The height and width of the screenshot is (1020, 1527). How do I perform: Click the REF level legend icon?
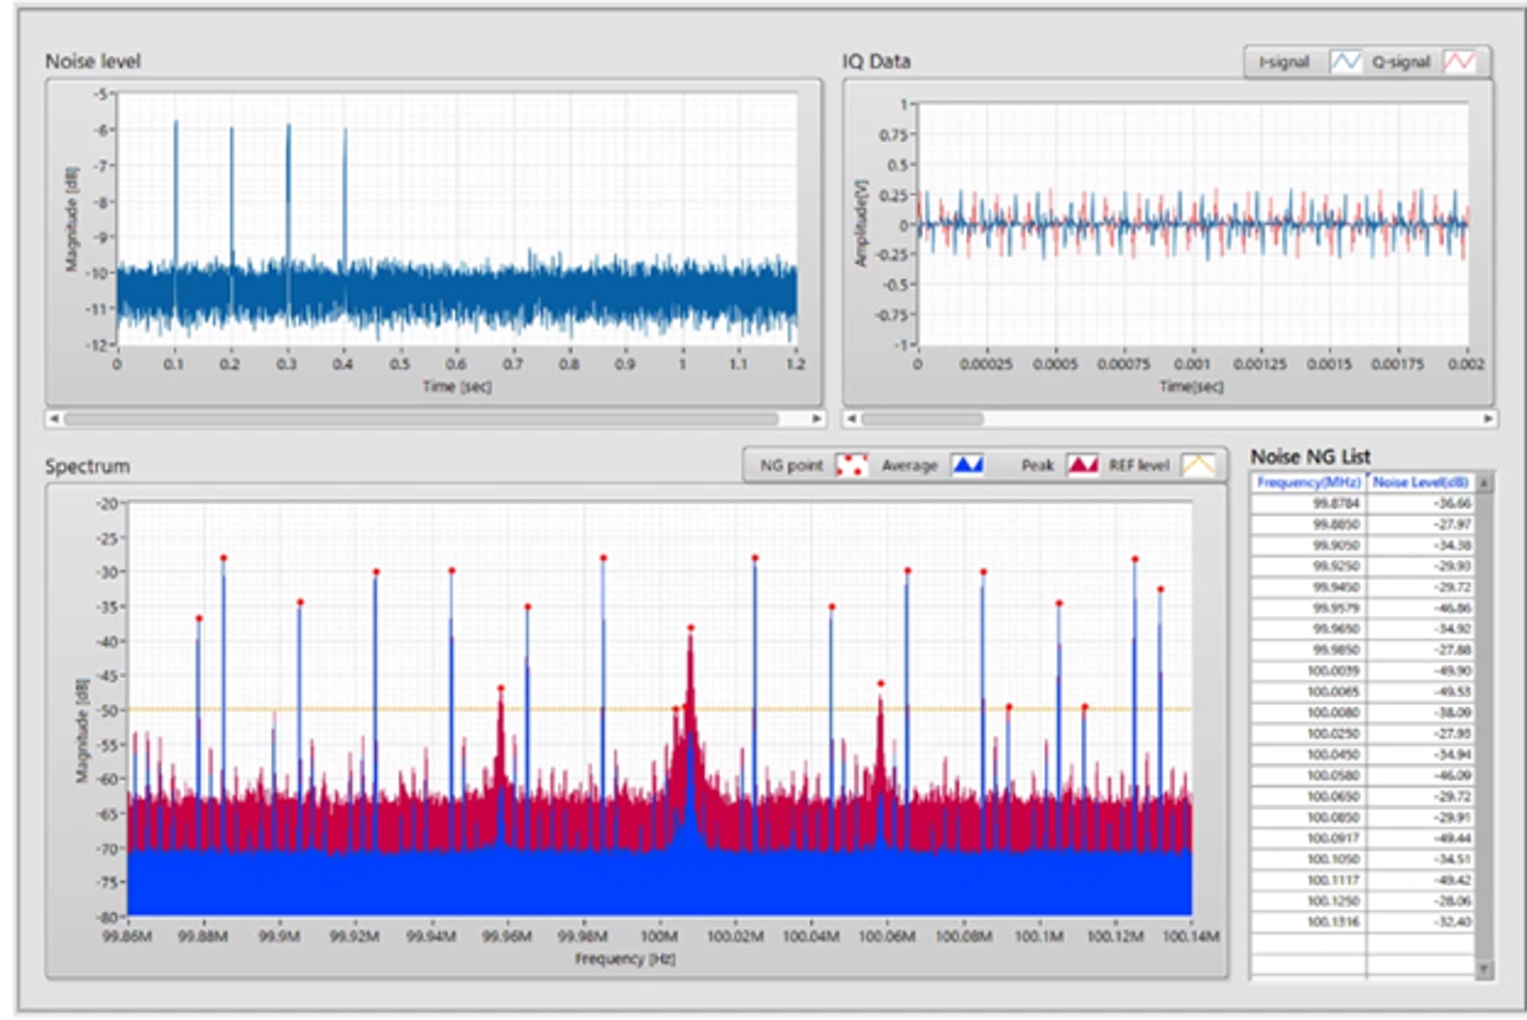click(1199, 466)
